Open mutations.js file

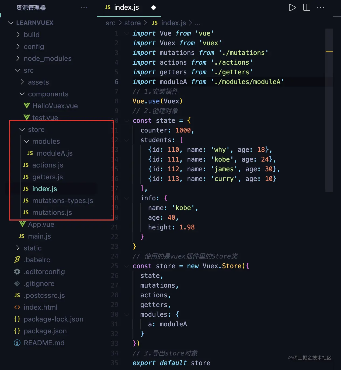(52, 212)
